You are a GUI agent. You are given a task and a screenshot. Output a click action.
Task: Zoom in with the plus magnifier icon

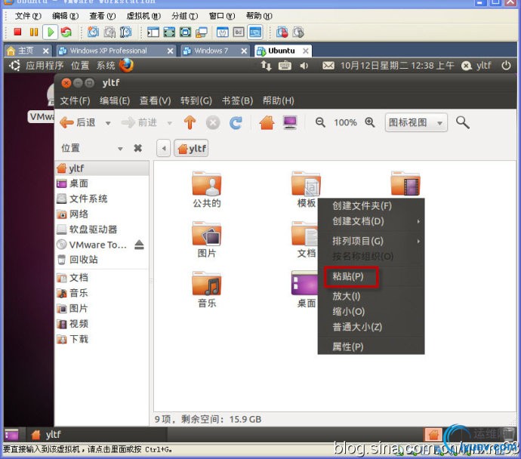[370, 122]
